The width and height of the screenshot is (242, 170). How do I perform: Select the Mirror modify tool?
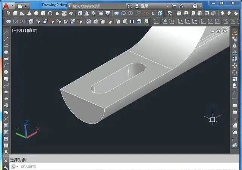(x=235, y=46)
